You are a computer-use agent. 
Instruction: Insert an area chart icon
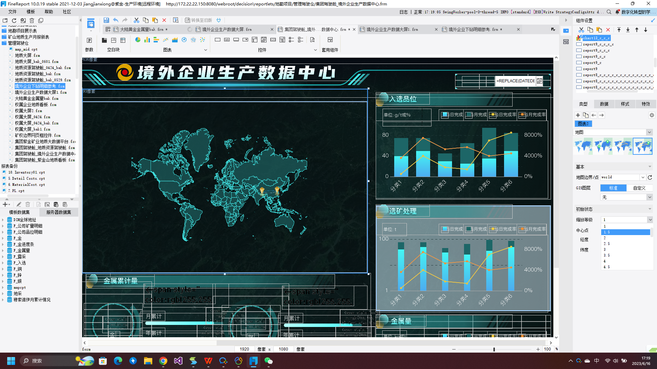(x=175, y=40)
